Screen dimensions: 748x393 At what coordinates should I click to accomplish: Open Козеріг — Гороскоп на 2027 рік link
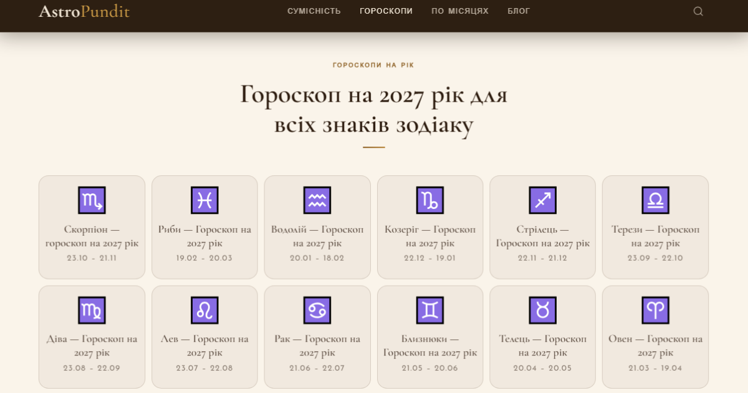[430, 236]
